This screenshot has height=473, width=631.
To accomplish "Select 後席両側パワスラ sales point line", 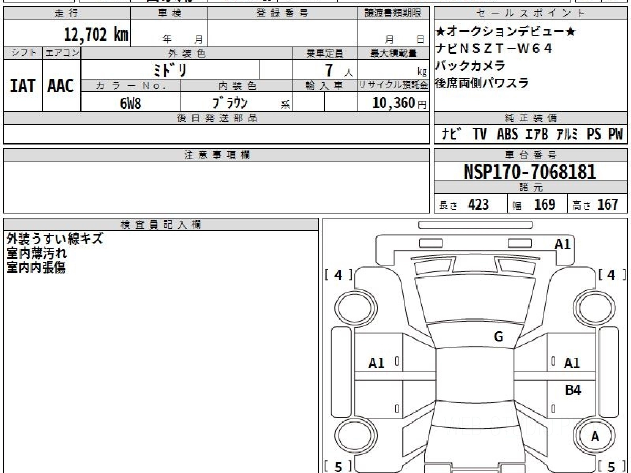I will (x=482, y=83).
